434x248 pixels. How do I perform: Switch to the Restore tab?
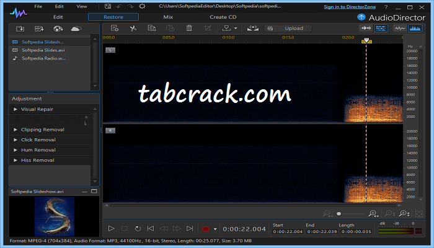click(113, 17)
